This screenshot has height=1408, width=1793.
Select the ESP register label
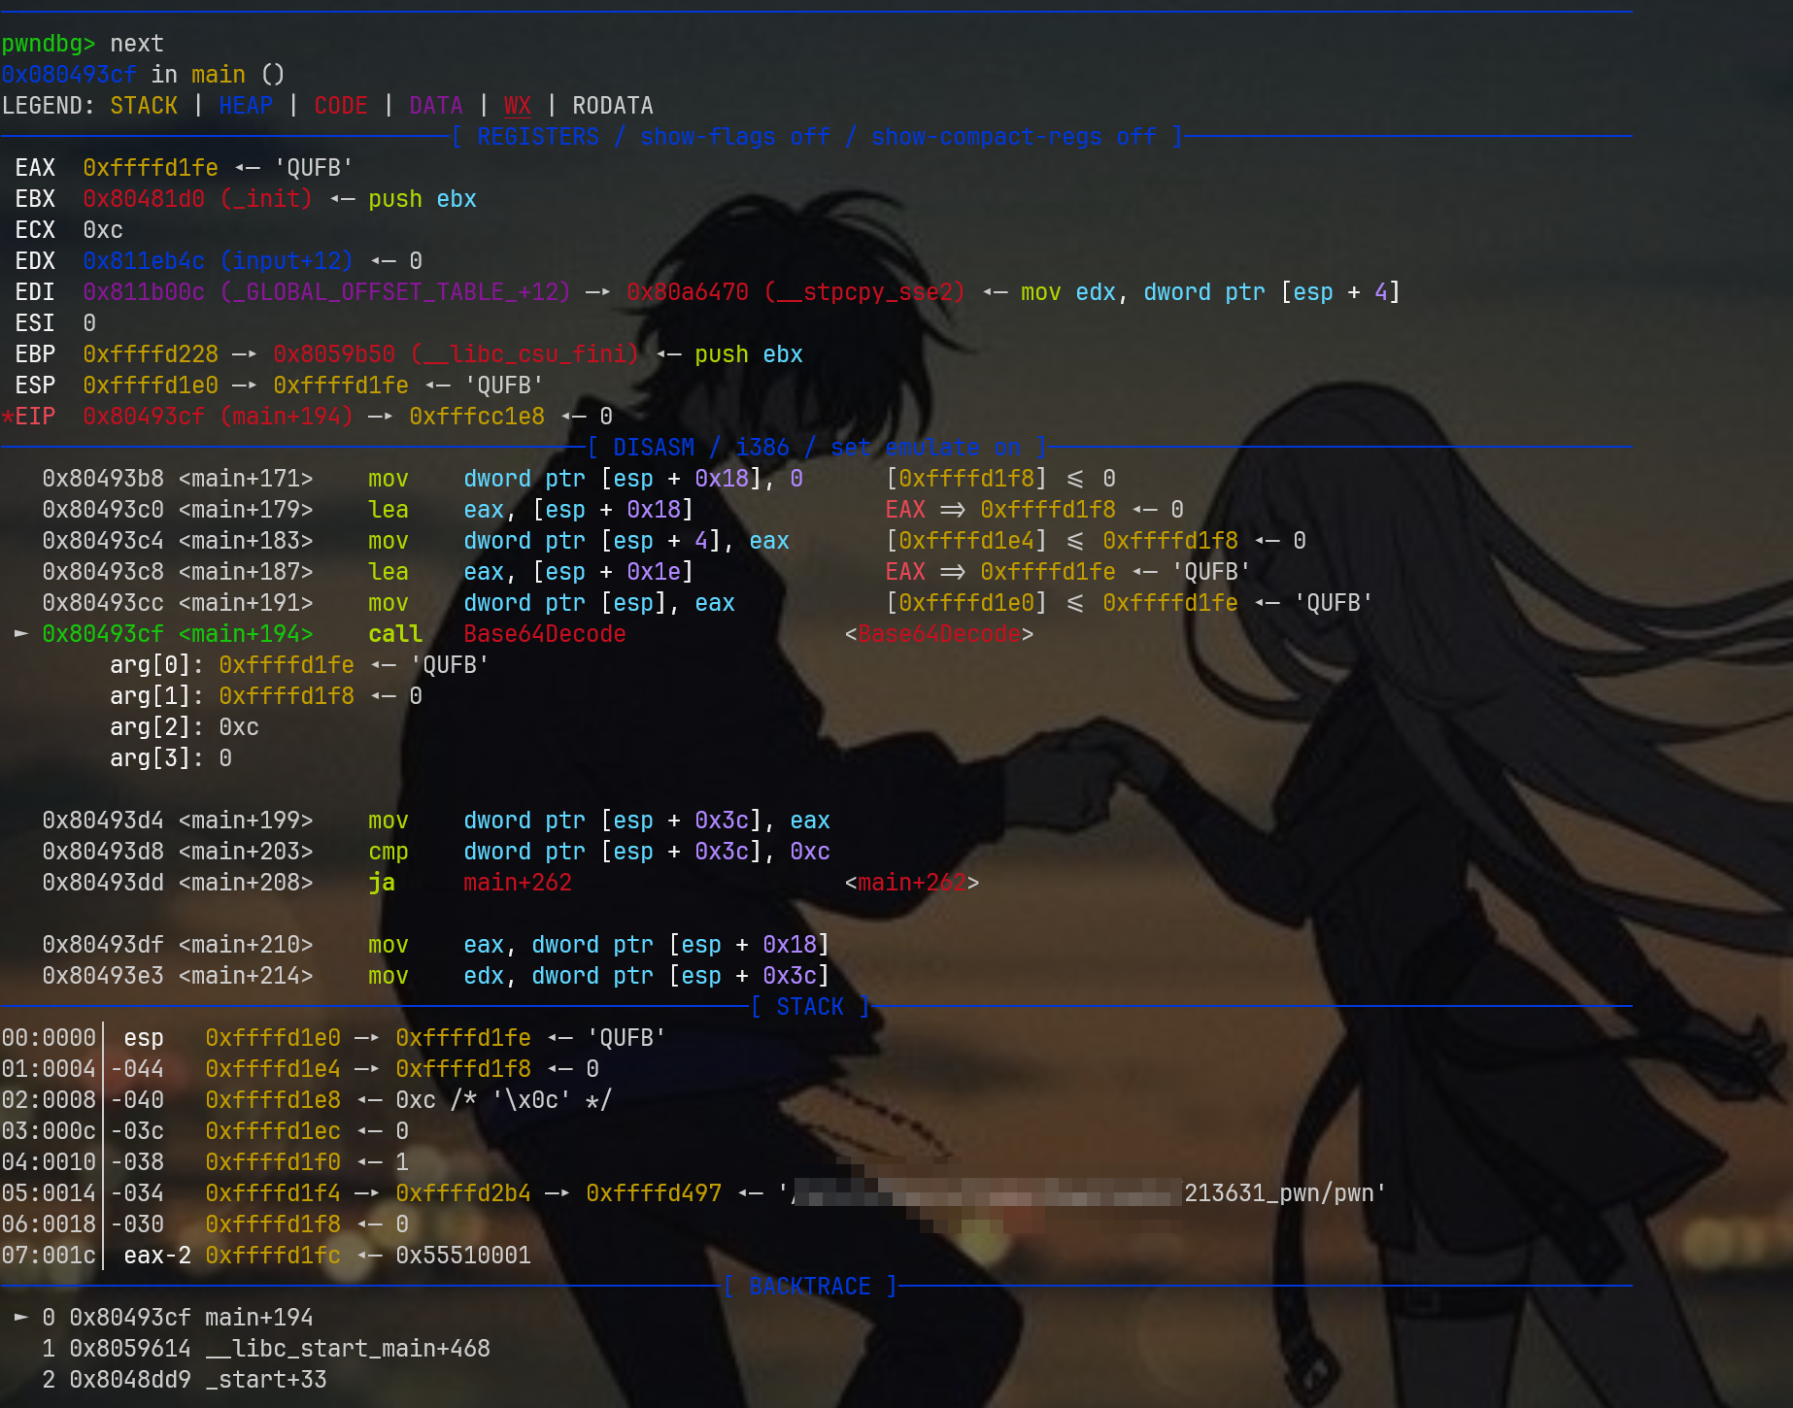(x=35, y=386)
